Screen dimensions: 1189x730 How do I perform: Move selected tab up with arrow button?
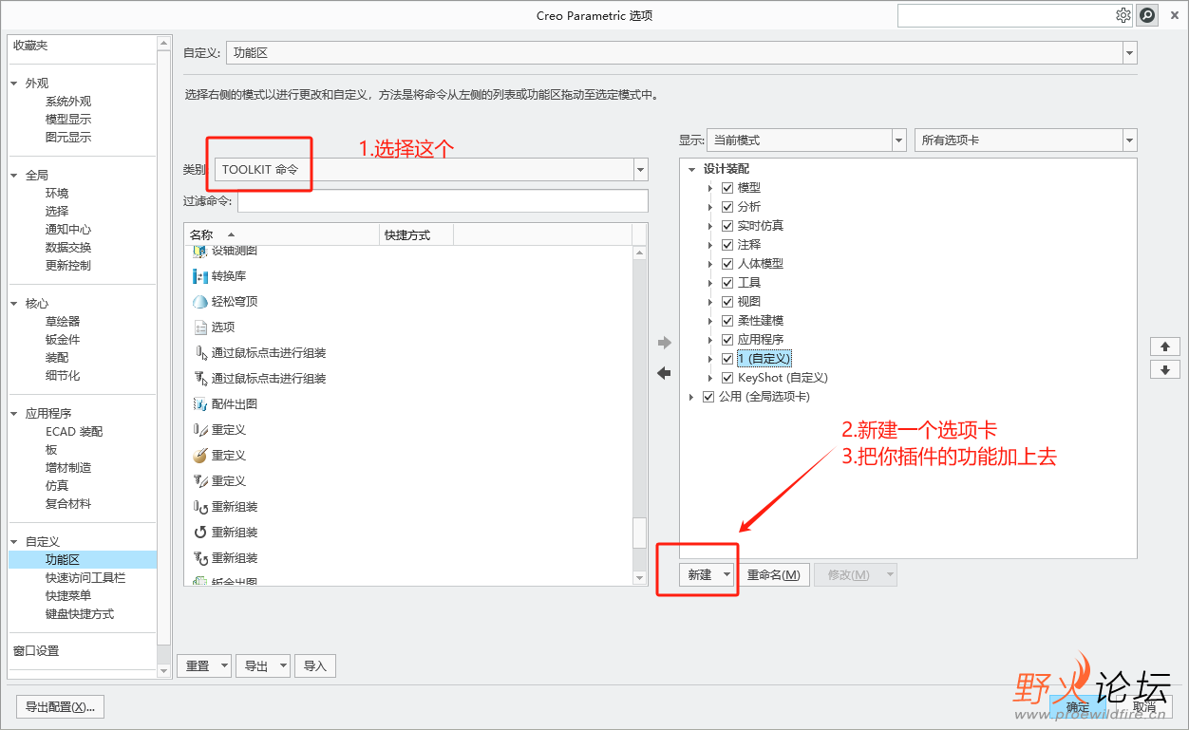1164,346
